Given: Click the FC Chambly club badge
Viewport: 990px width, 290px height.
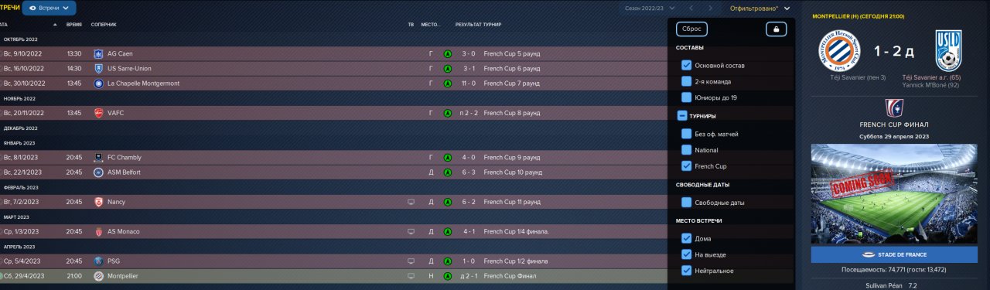Looking at the screenshot, I should (x=98, y=158).
